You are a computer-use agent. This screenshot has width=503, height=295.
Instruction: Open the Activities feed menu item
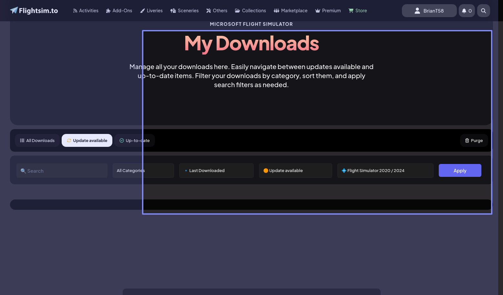coord(86,11)
